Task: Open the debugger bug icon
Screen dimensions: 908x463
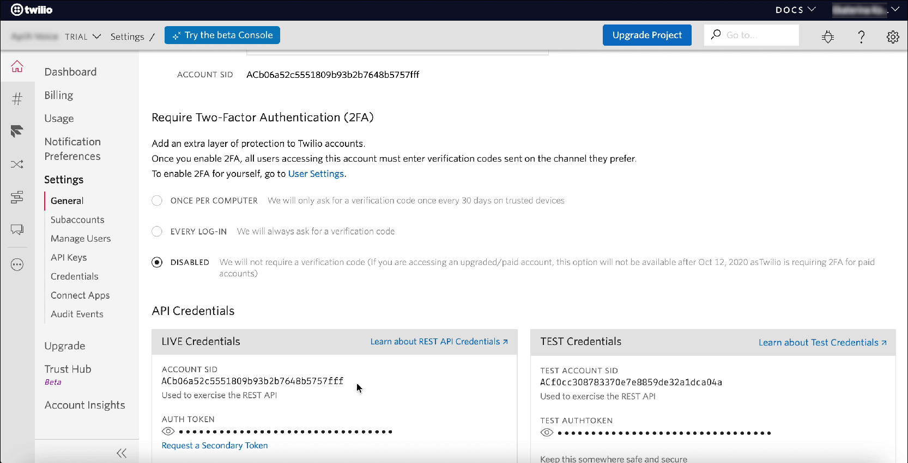Action: 828,36
